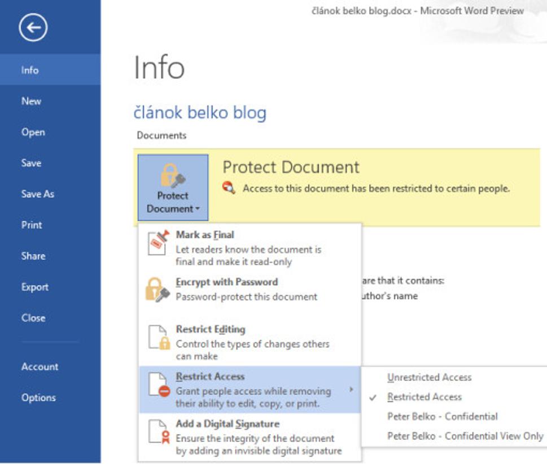The height and width of the screenshot is (464, 547).
Task: Click the 'Info' page heading
Action: coord(159,67)
